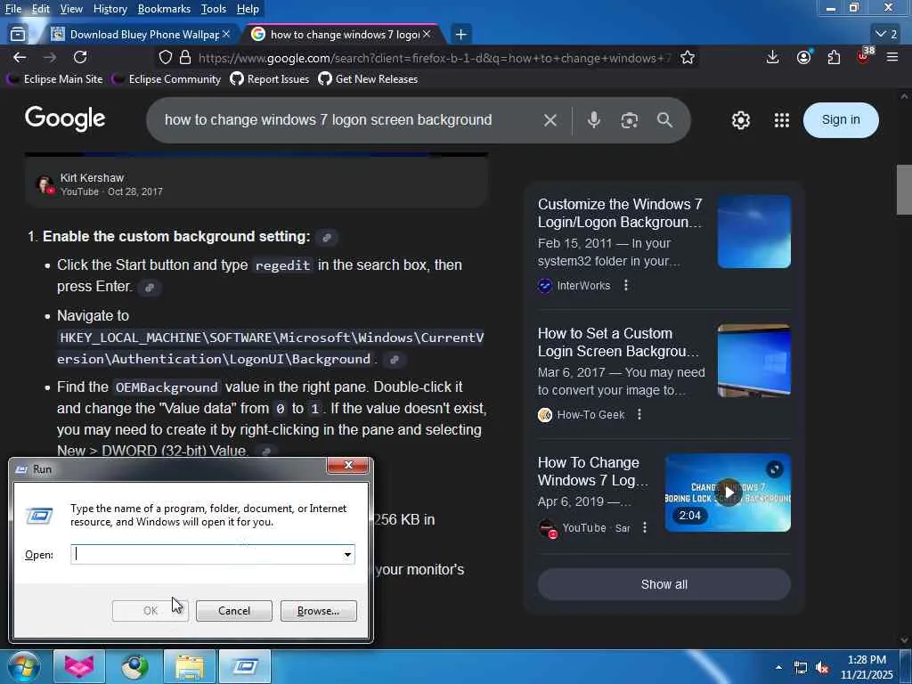Click the How-To Geek monitor thumbnail
The height and width of the screenshot is (684, 912).
[x=753, y=361]
